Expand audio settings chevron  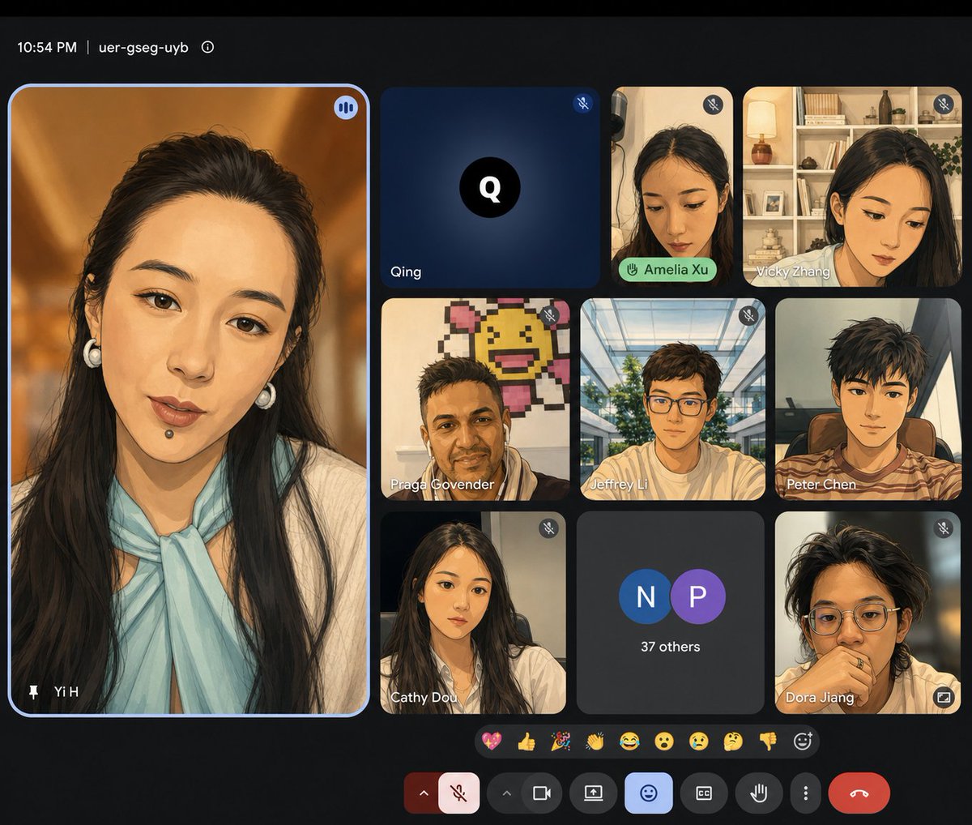click(423, 793)
